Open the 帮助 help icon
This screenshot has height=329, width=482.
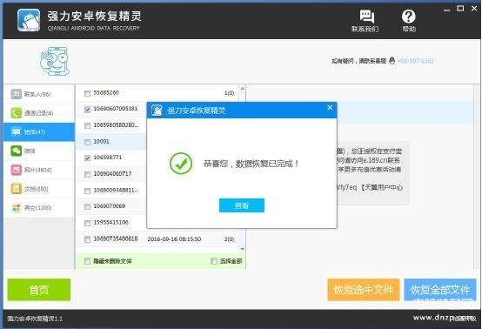[409, 21]
